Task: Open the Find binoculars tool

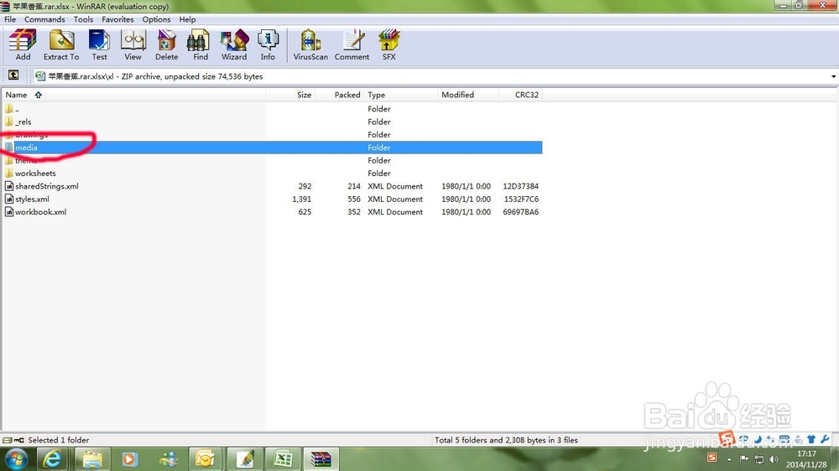Action: click(201, 45)
